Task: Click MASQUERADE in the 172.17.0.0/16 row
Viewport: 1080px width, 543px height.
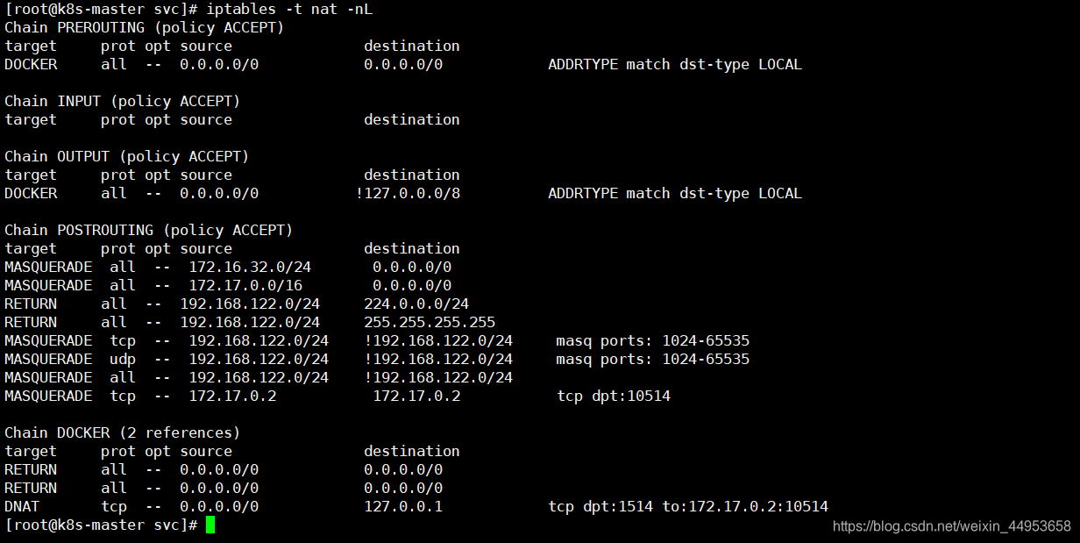Action: tap(48, 285)
